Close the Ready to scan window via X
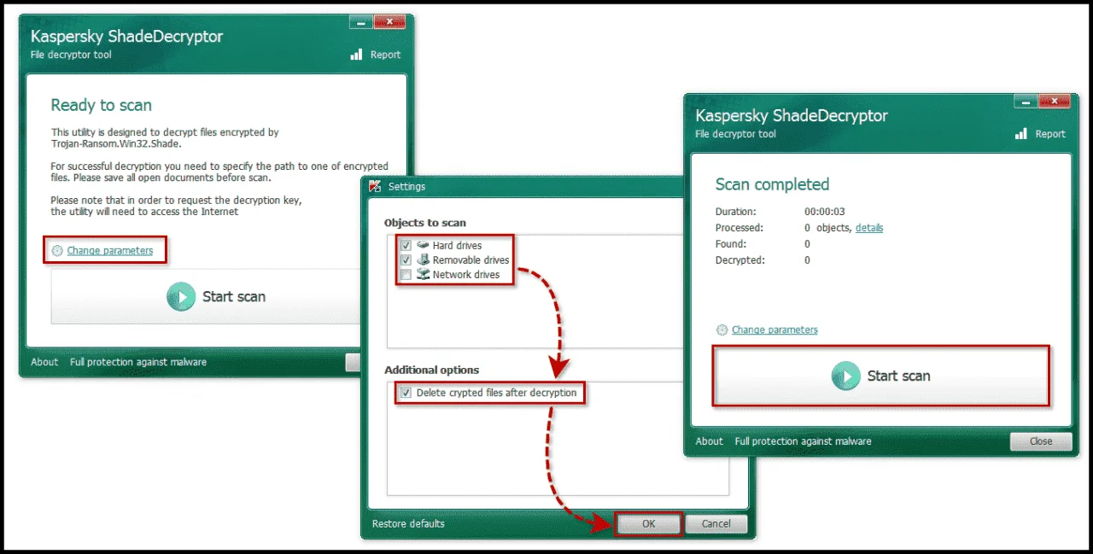Image resolution: width=1093 pixels, height=554 pixels. [x=389, y=21]
